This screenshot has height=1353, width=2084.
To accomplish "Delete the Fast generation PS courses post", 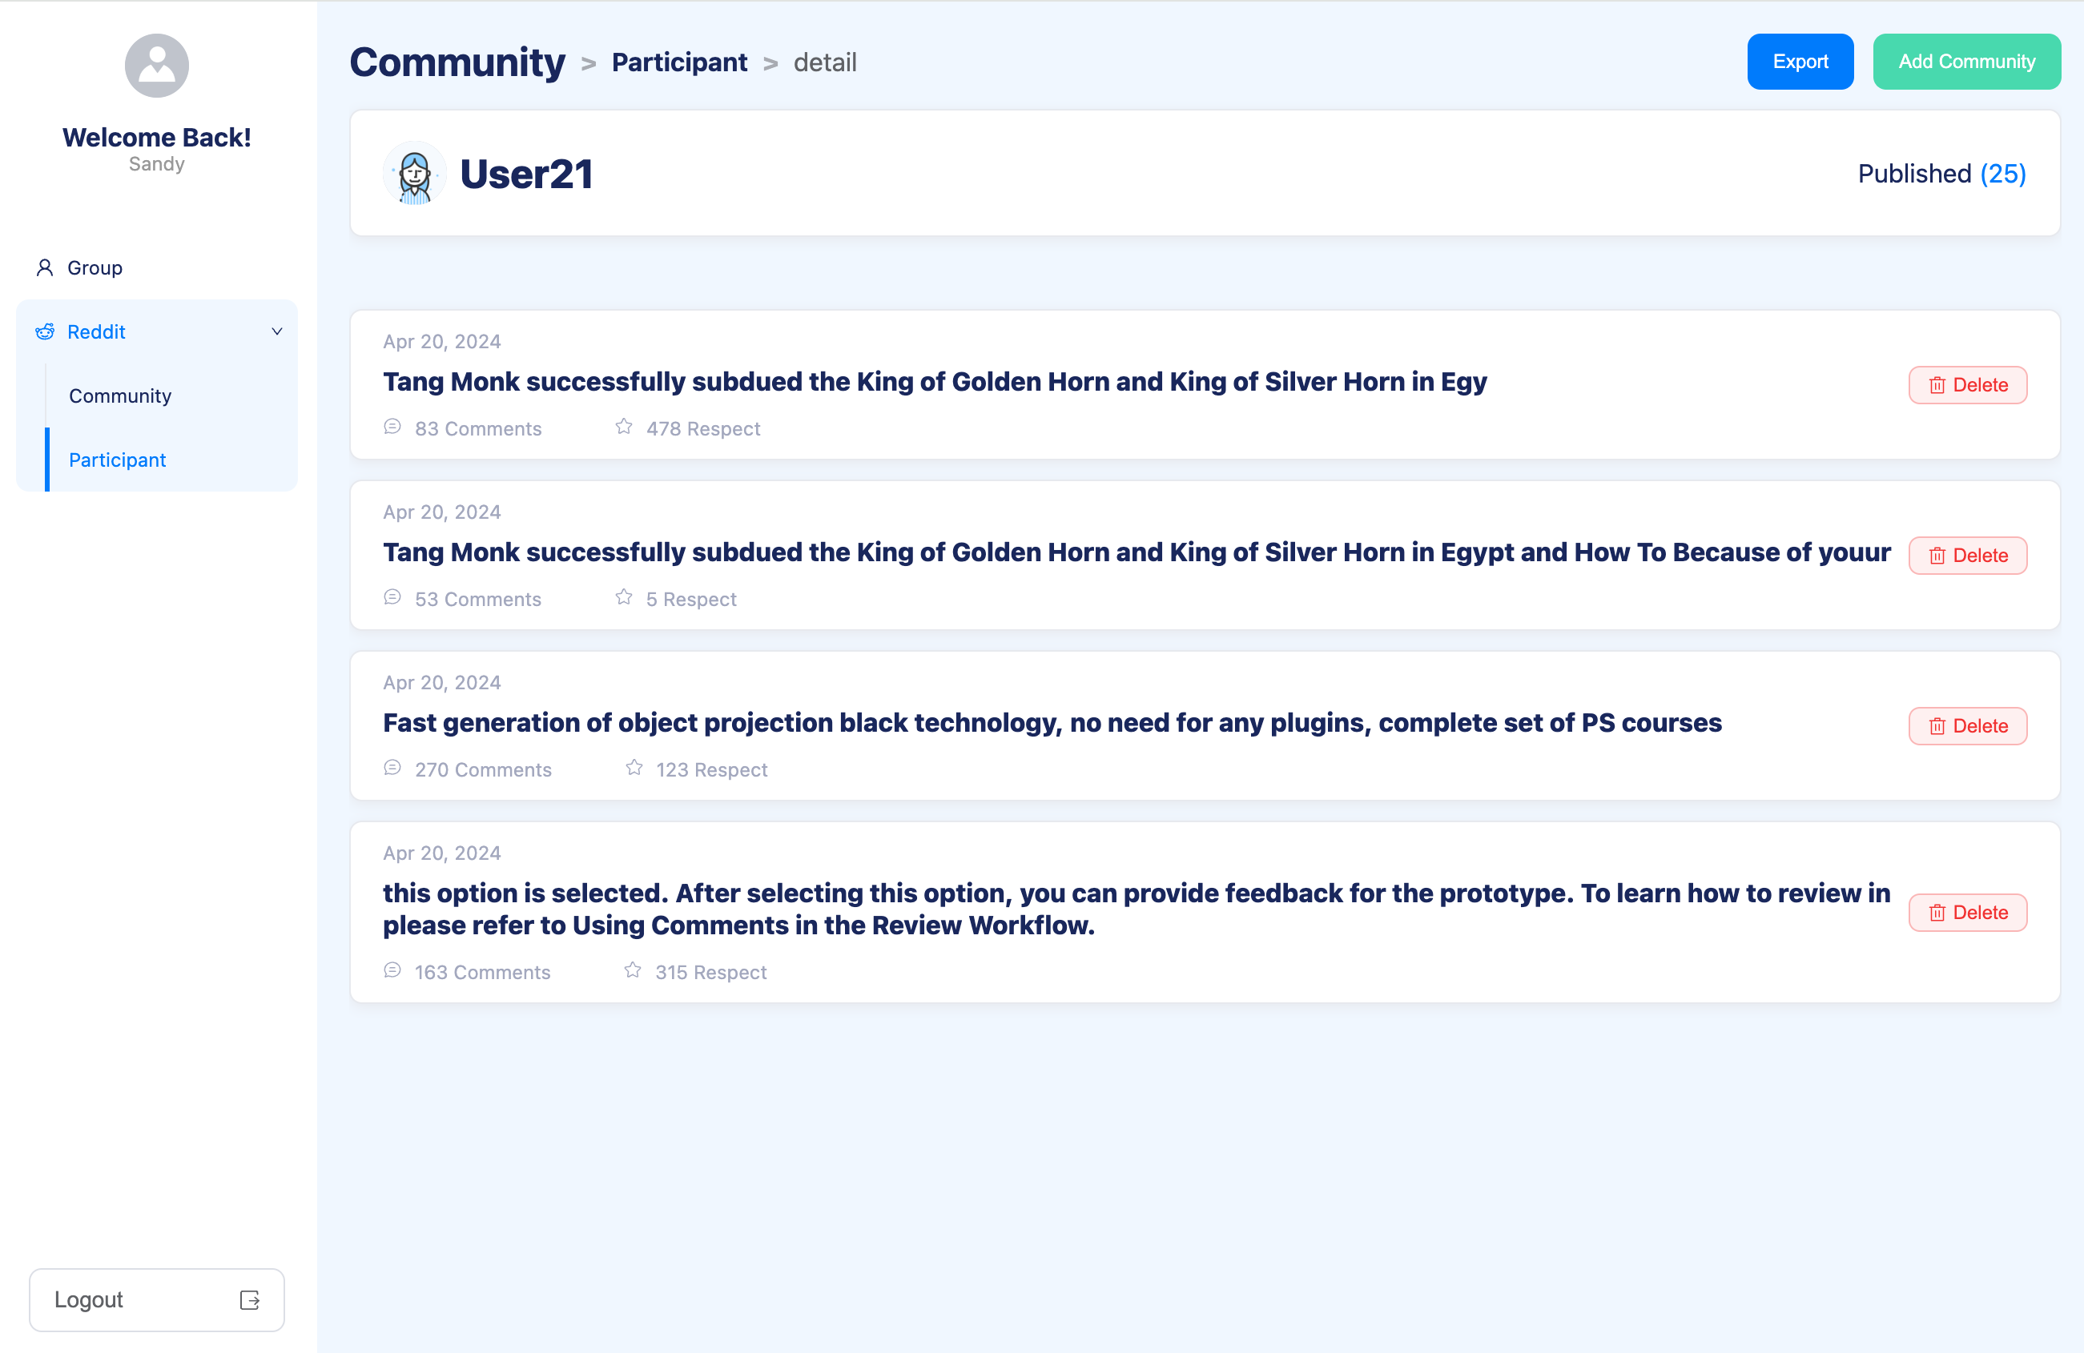I will coord(1967,725).
